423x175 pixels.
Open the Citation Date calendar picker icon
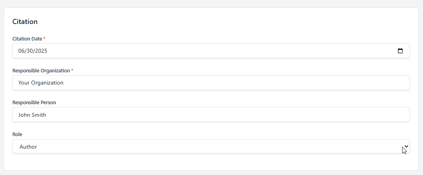[x=400, y=51]
